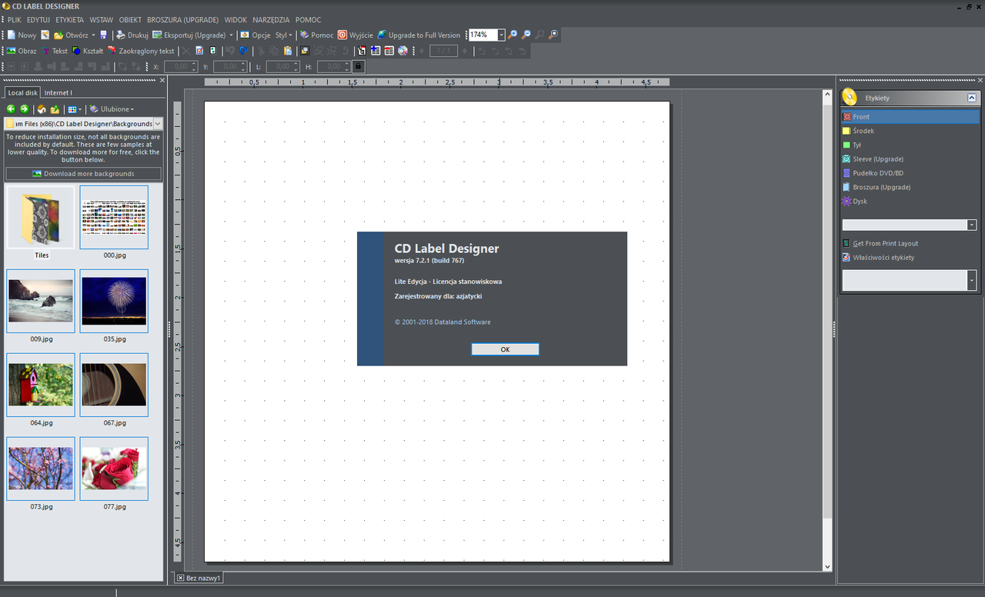Click Get From Print Layout link
985x597 pixels.
(880, 243)
